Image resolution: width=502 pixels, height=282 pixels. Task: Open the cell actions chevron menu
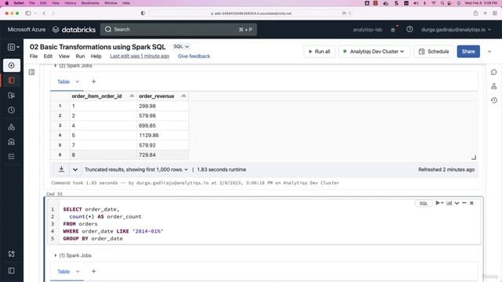tap(457, 203)
